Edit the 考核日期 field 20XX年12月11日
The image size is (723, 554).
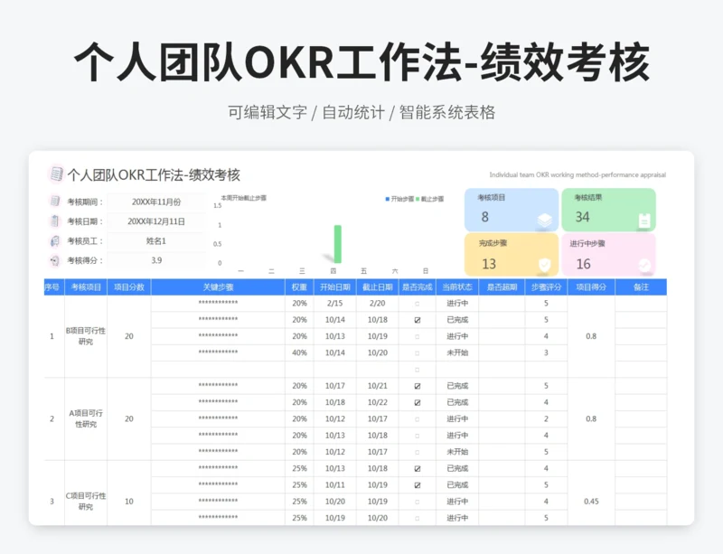coord(156,221)
